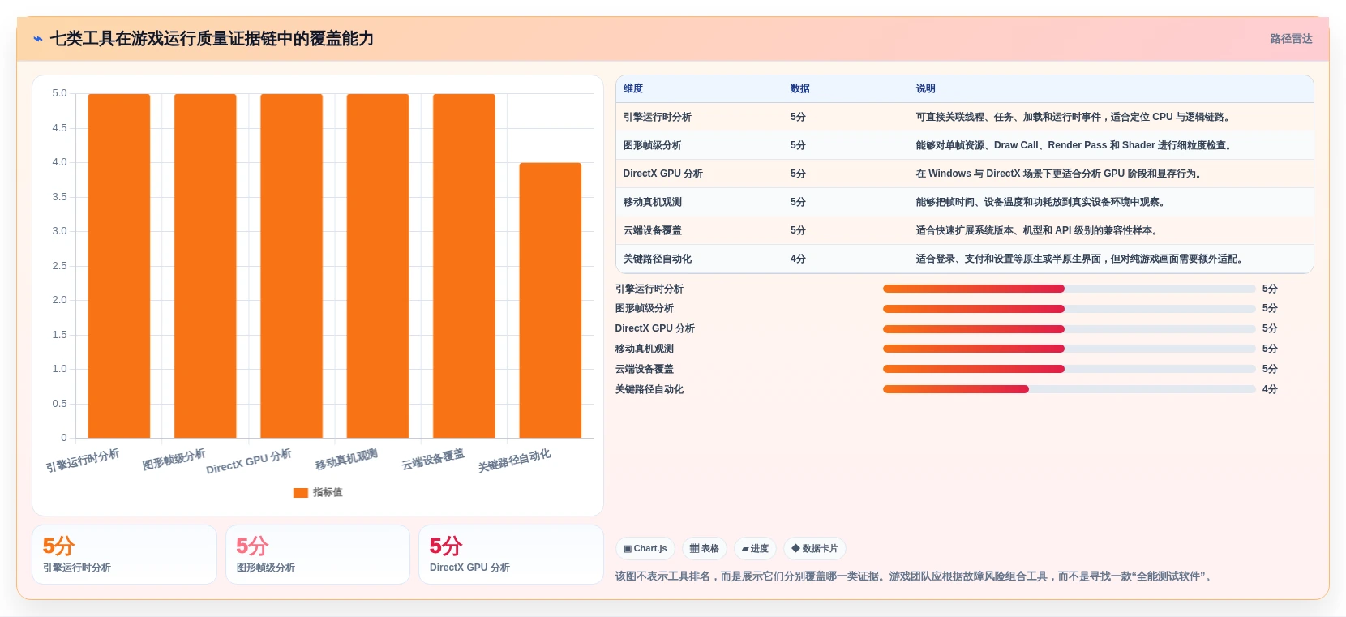Click the description starting 在 Windows 与 DirectX
This screenshot has height=617, width=1346.
click(1061, 174)
